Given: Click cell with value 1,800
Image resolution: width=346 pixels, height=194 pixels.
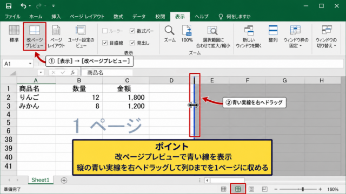Looking at the screenshot, I should pyautogui.click(x=125, y=97).
